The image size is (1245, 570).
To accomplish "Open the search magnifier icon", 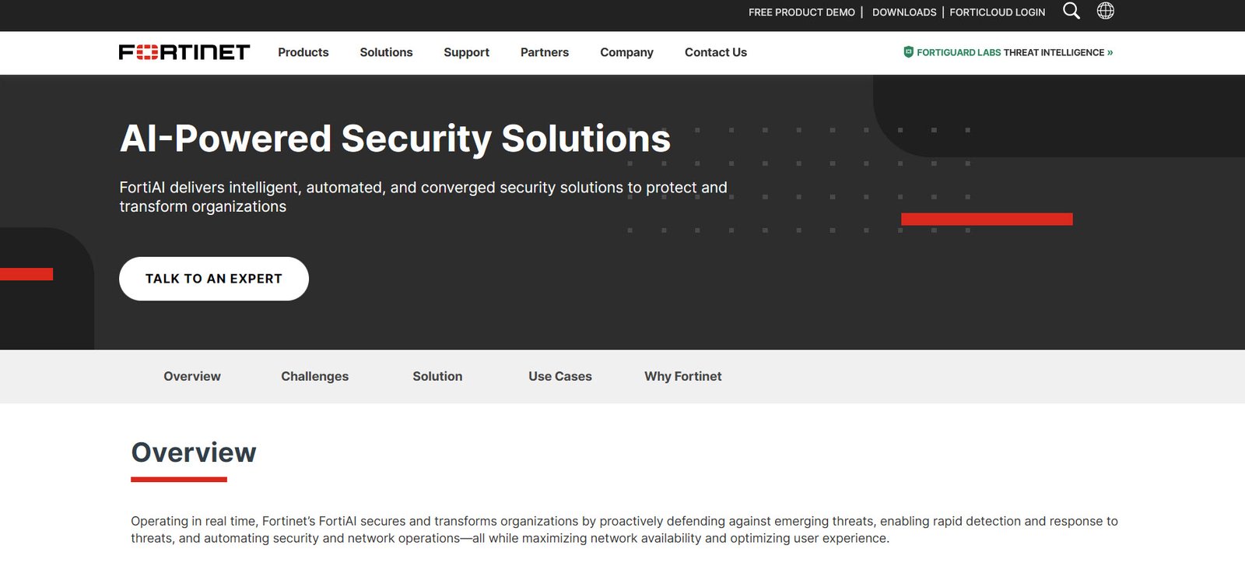I will 1071,11.
